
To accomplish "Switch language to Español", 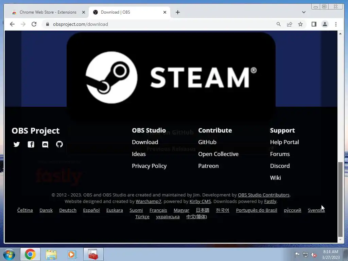I will (91, 210).
